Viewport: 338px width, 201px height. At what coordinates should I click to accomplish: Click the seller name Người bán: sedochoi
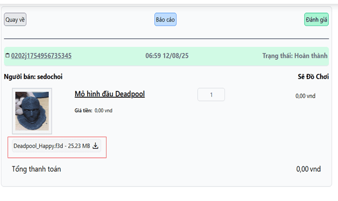tap(33, 77)
